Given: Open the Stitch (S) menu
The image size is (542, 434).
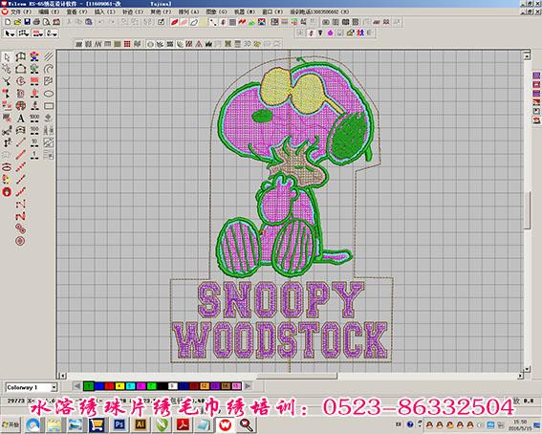Looking at the screenshot, I should [x=133, y=11].
